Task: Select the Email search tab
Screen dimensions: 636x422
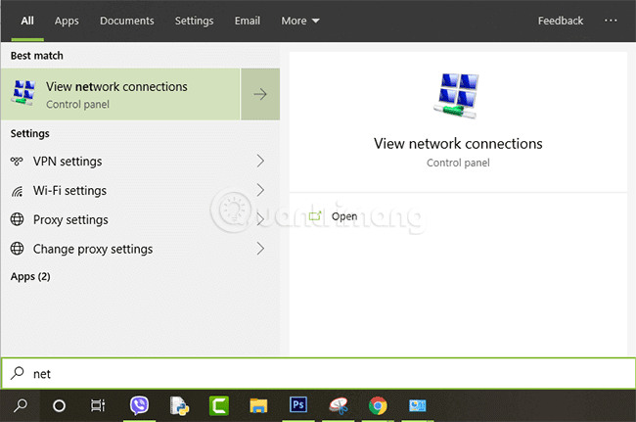Action: tap(248, 21)
